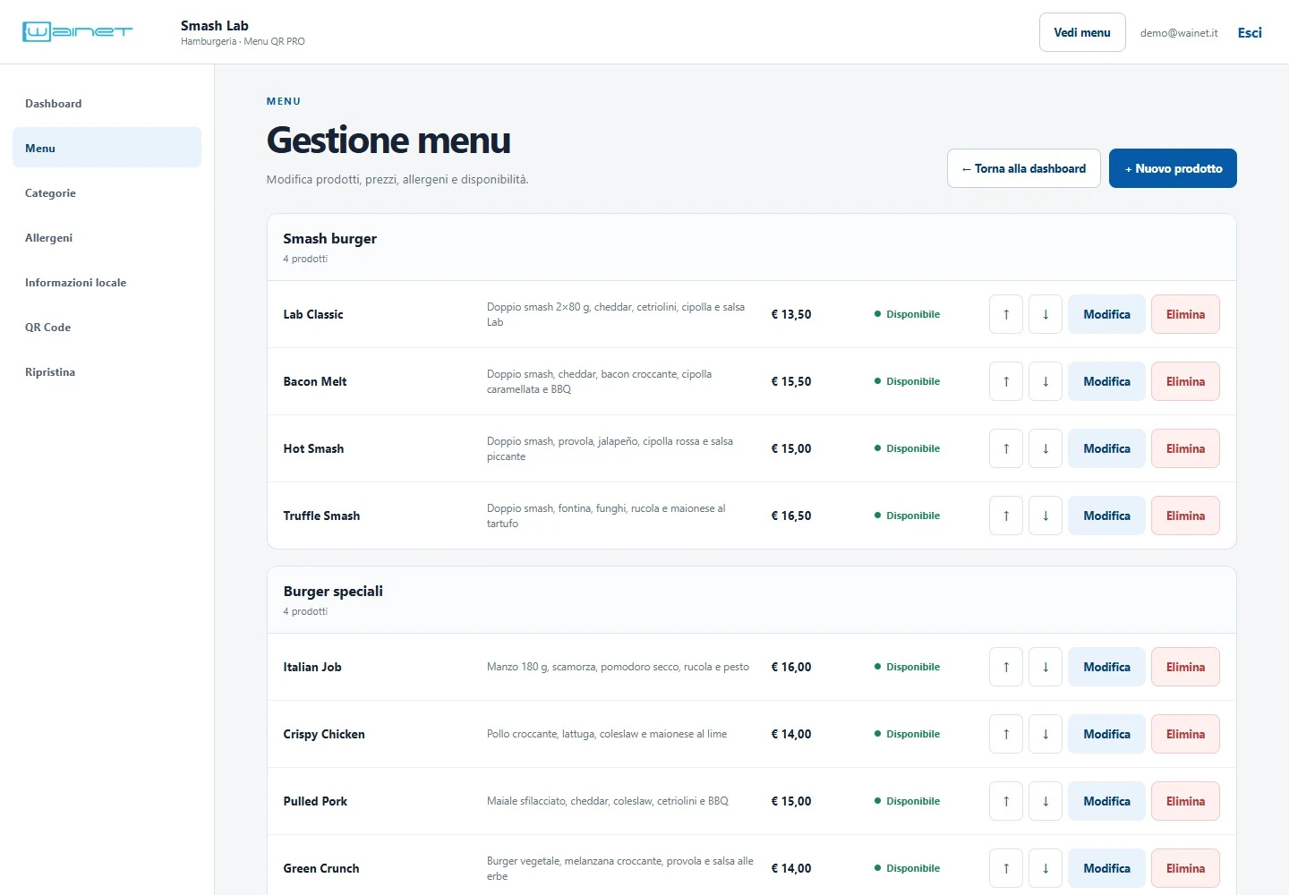Edit Lab Classic with Modifica
This screenshot has width=1289, height=895.
[x=1106, y=314]
